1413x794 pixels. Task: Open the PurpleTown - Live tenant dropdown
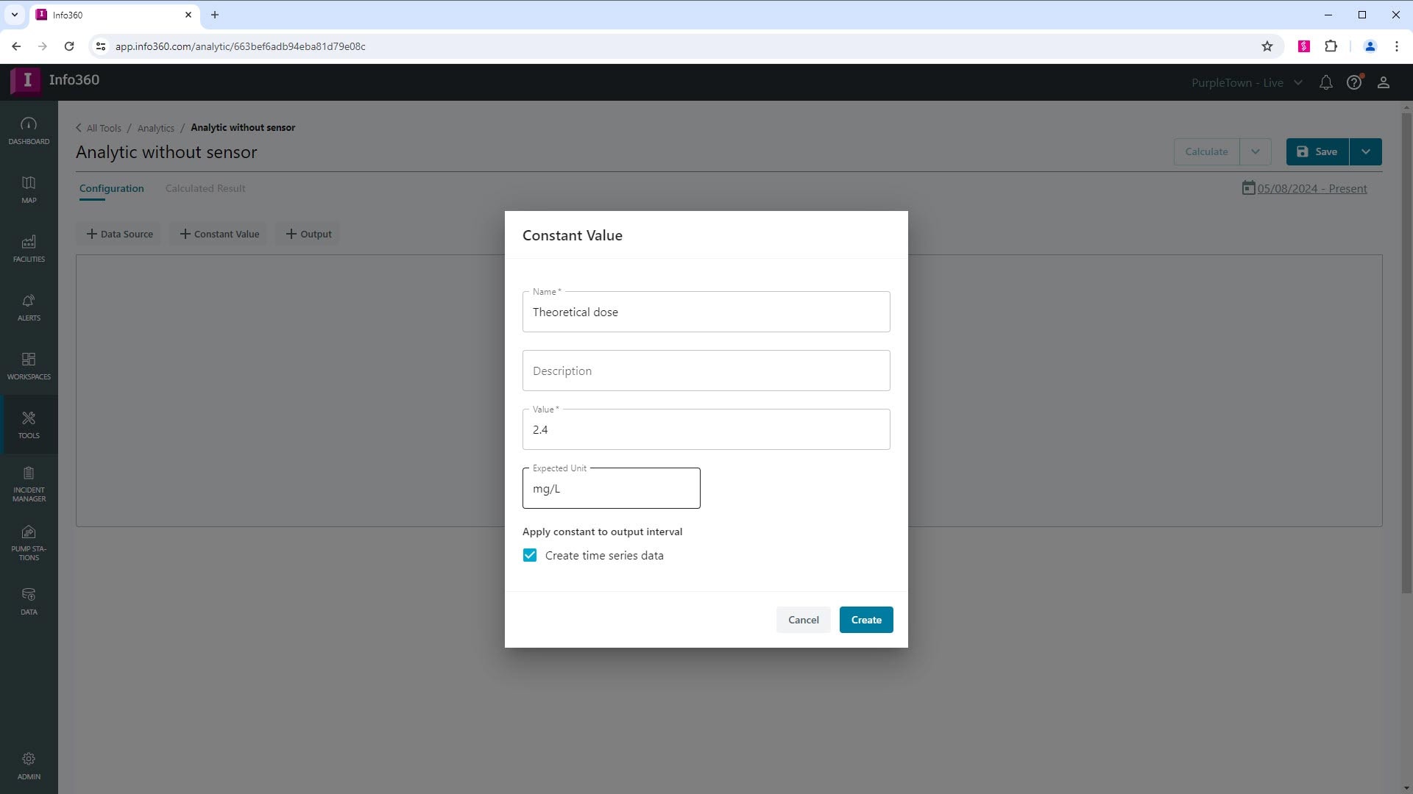coord(1247,83)
